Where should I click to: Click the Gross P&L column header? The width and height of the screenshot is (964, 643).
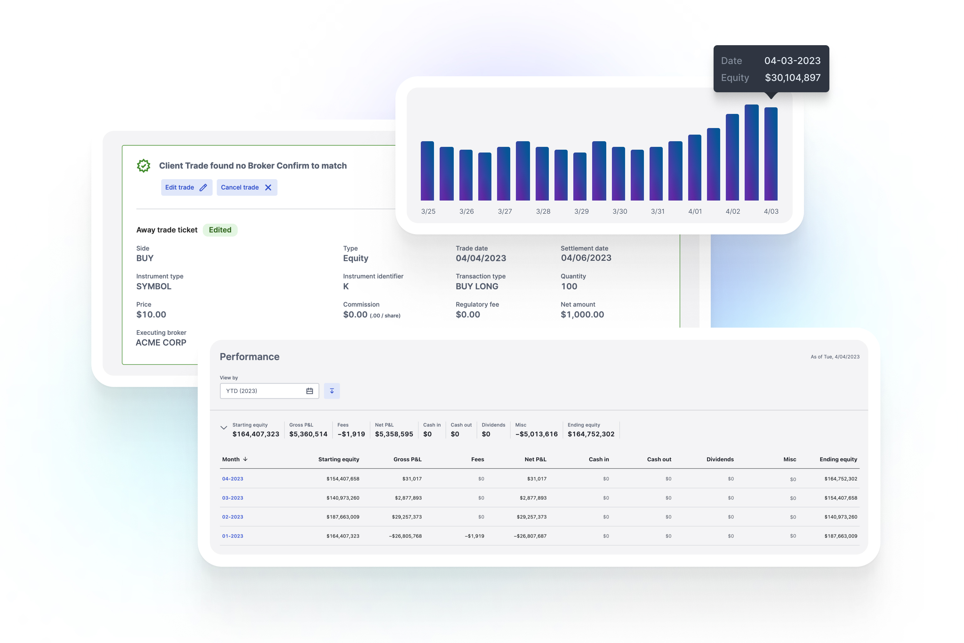407,459
